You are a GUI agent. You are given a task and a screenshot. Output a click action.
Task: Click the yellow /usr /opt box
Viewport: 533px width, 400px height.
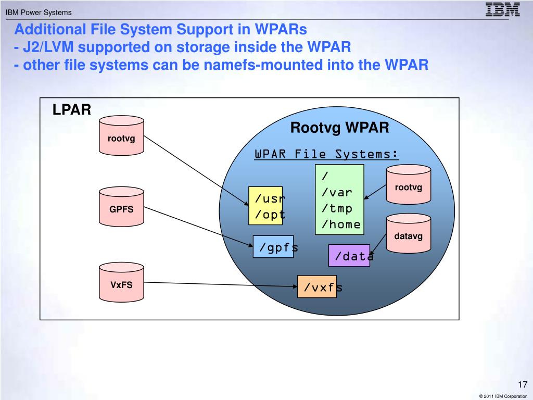click(x=265, y=205)
